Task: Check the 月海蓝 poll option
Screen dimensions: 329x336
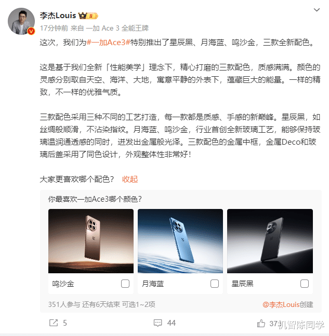Action: [215, 284]
